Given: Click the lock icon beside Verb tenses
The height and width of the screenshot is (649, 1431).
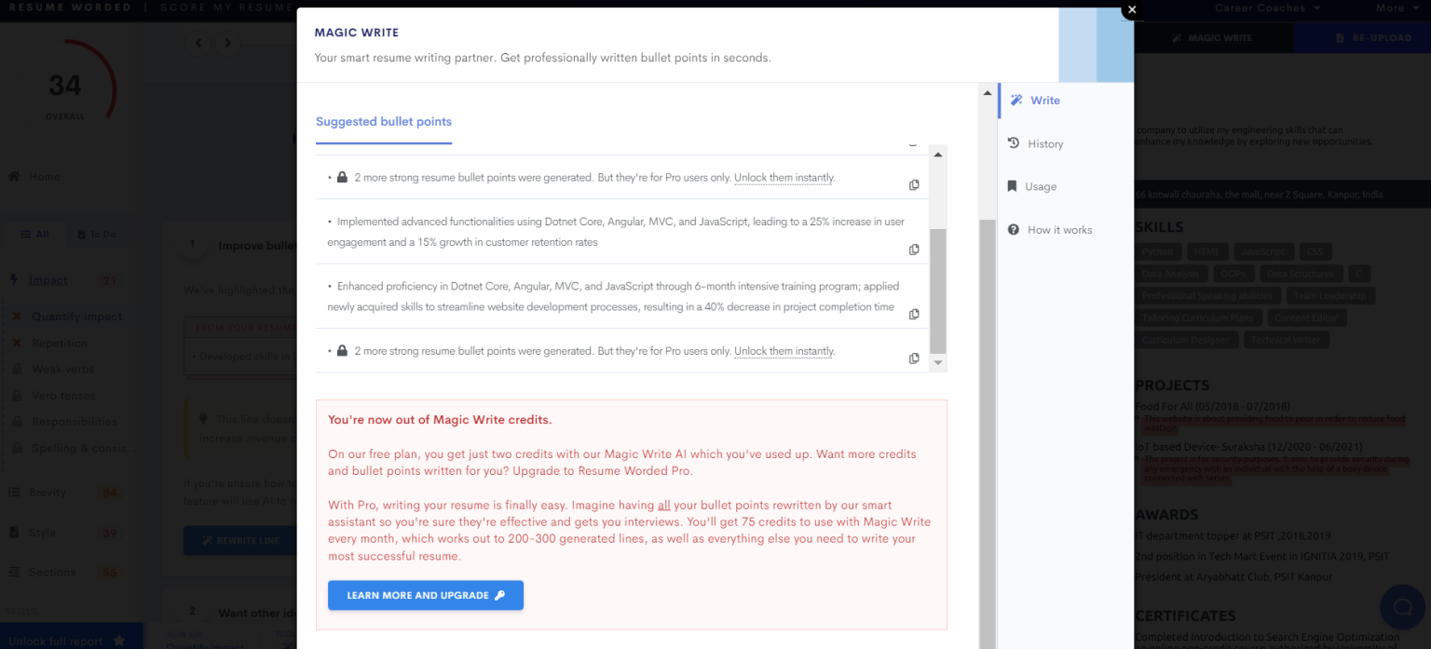Looking at the screenshot, I should coord(17,395).
